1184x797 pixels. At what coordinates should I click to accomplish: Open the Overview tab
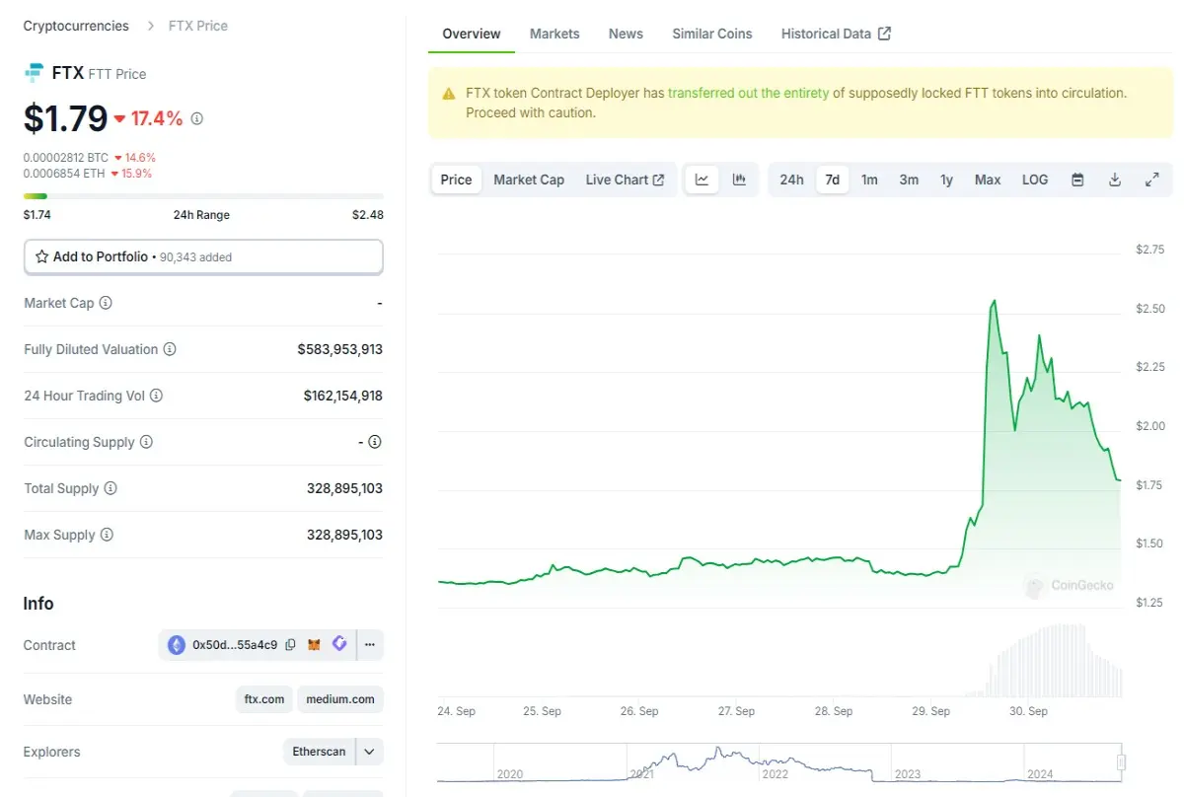[472, 34]
